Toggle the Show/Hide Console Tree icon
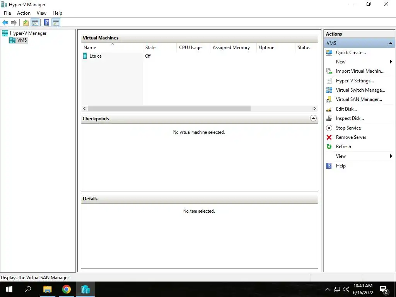The image size is (396, 297). [35, 23]
